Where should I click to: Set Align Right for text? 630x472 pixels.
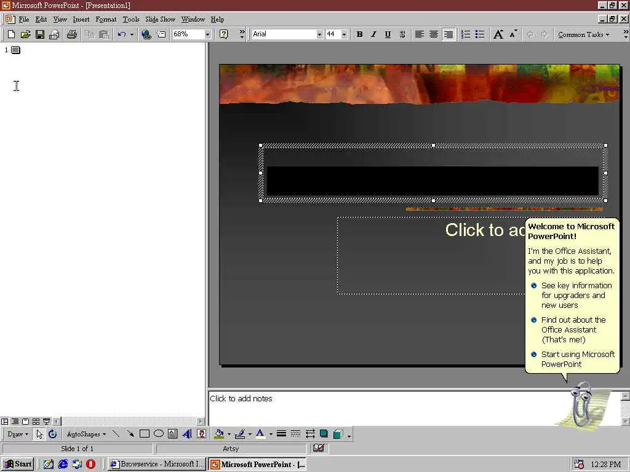point(449,34)
